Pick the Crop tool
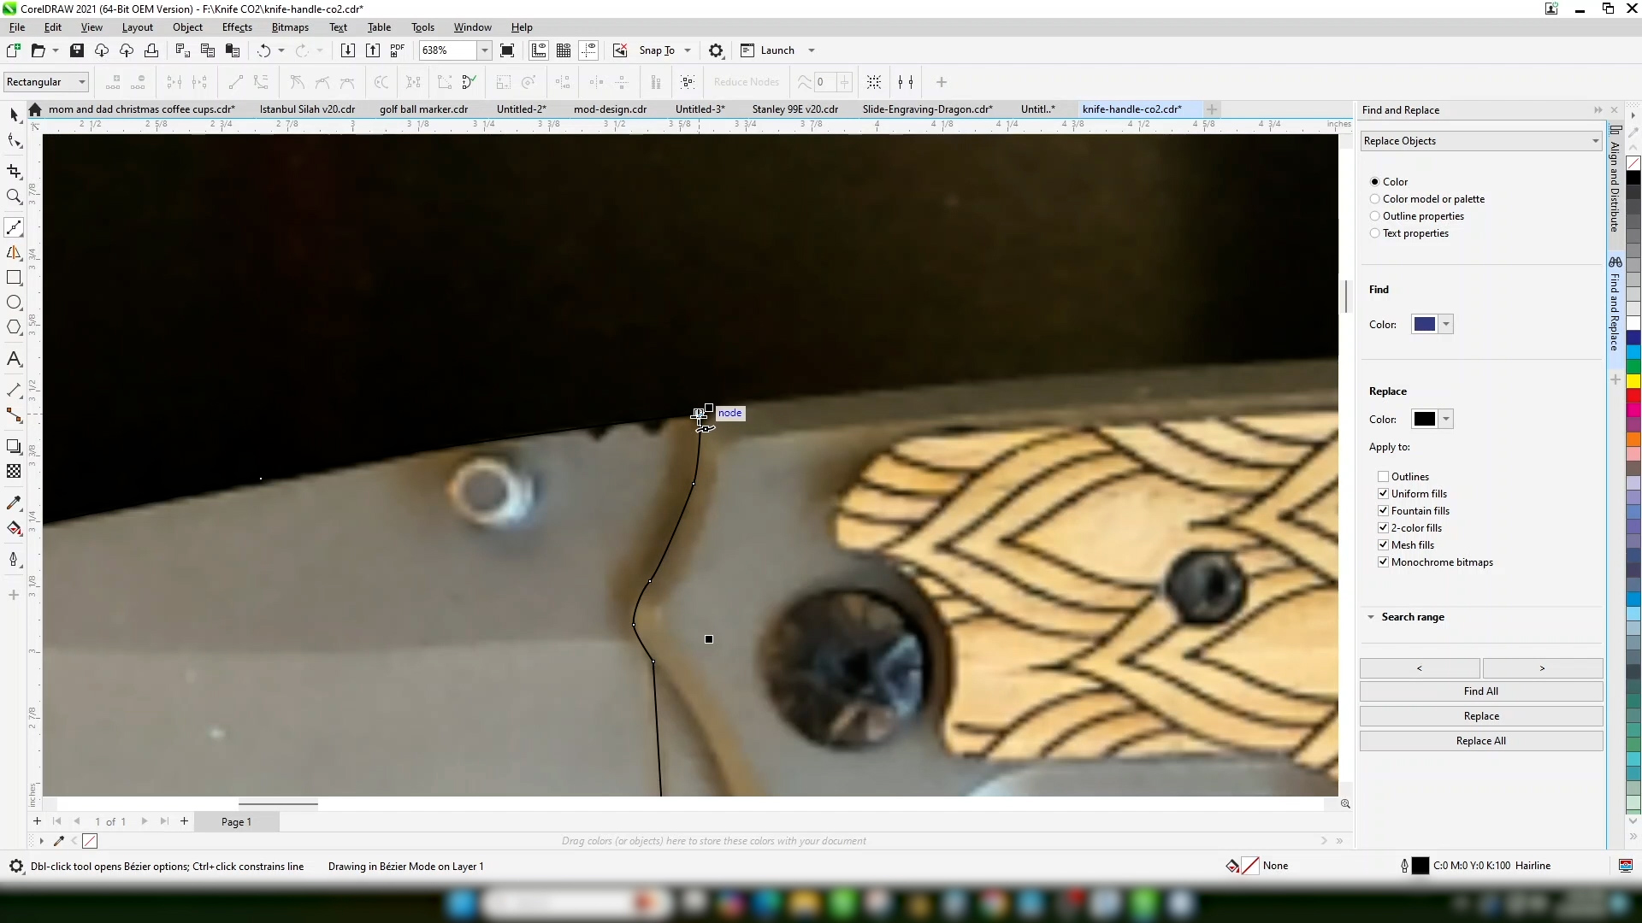Viewport: 1642px width, 923px height. 14,172
